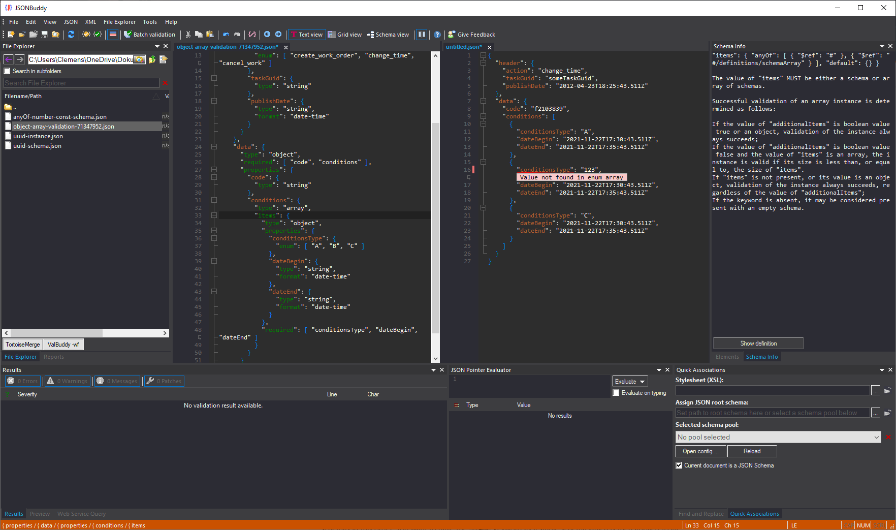Enable Search in subfolders checkbox

coord(7,71)
